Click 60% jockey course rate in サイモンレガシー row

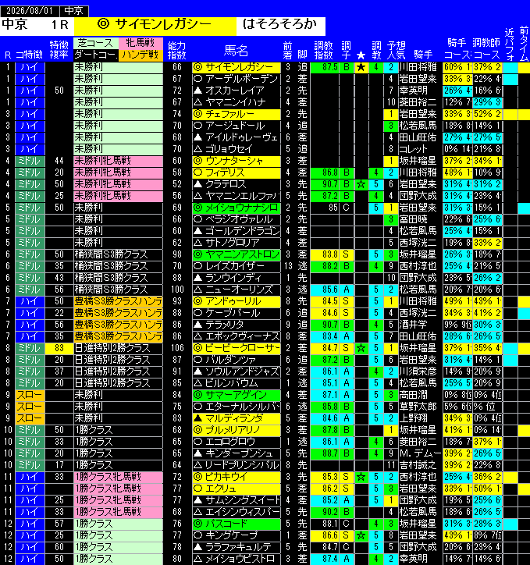[457, 67]
